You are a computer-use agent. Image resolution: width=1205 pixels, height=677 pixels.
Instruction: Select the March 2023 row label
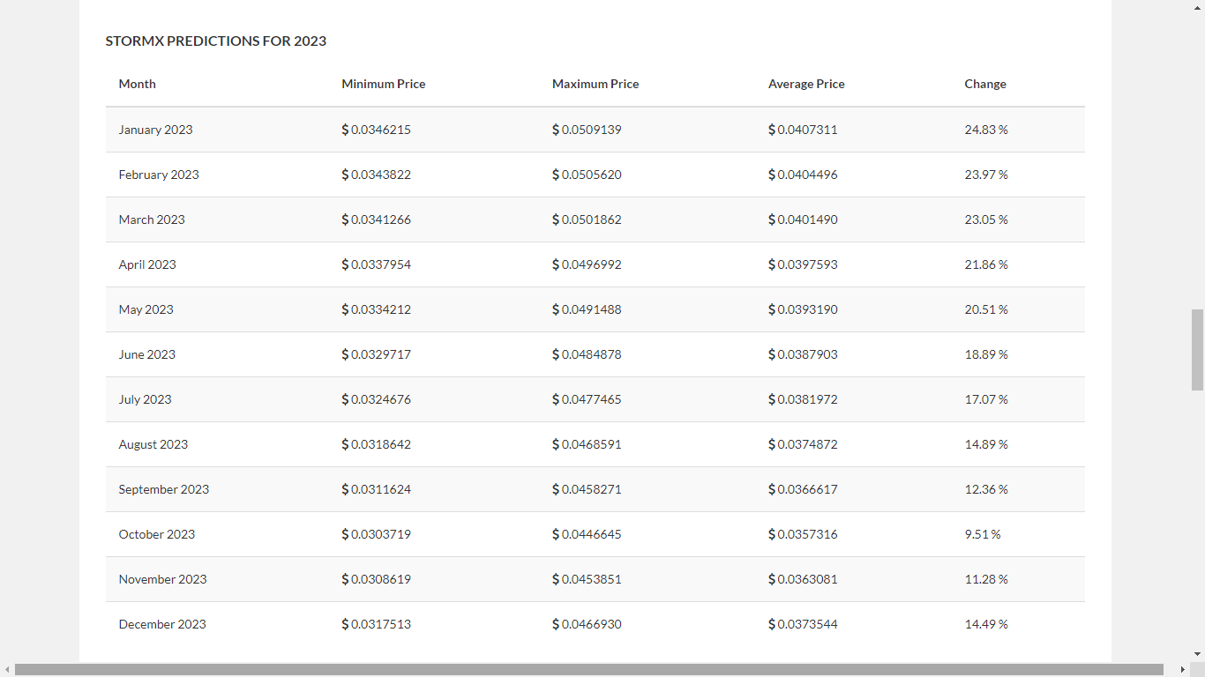point(152,219)
